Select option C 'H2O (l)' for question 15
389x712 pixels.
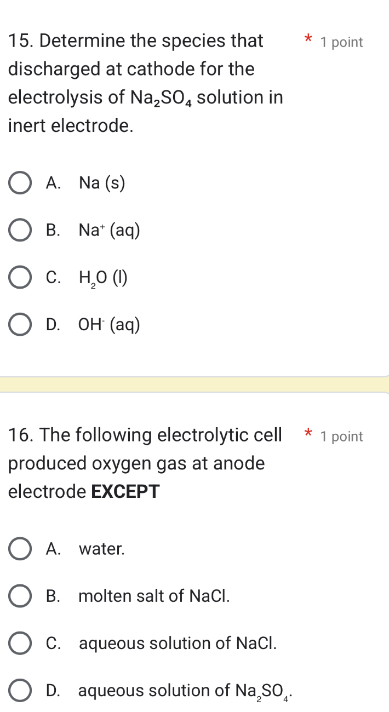pyautogui.click(x=20, y=277)
